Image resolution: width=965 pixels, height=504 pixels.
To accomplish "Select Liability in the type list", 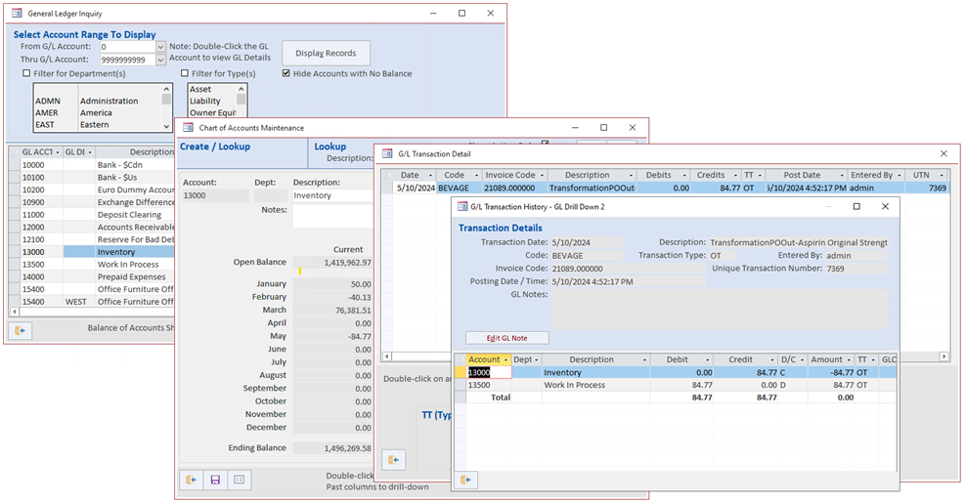I will (x=205, y=101).
